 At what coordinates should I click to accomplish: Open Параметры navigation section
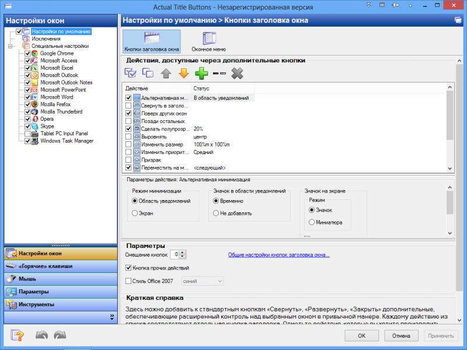(x=61, y=292)
